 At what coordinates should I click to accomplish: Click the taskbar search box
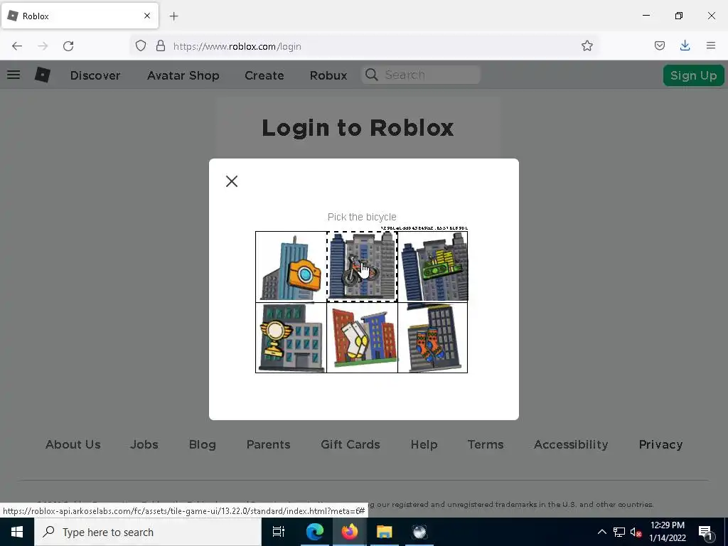pyautogui.click(x=148, y=532)
